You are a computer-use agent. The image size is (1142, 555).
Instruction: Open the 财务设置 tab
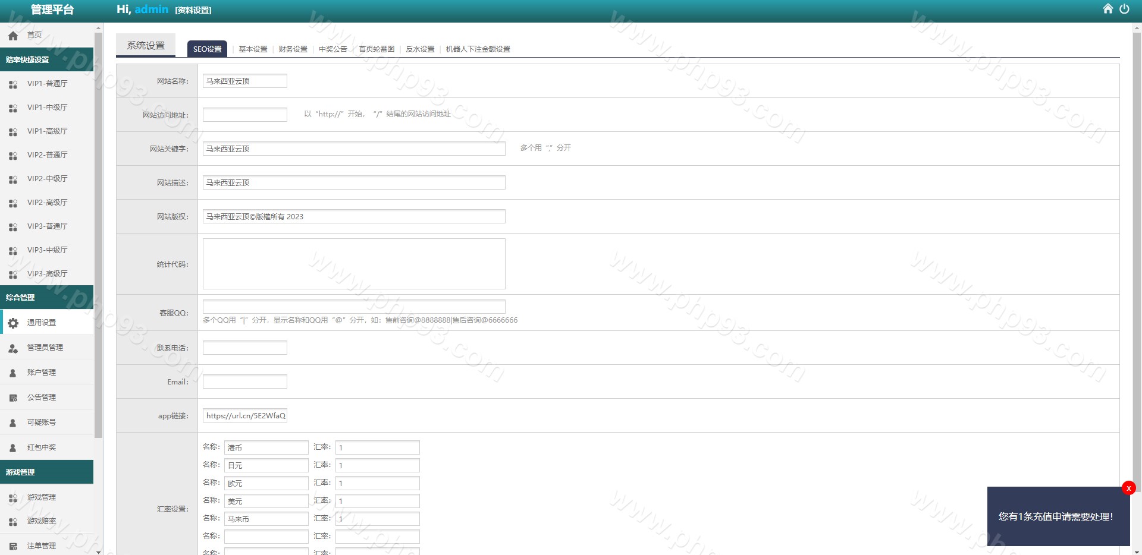[x=293, y=49]
